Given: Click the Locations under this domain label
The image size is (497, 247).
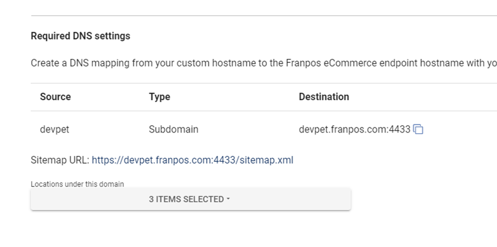Looking at the screenshot, I should [77, 184].
